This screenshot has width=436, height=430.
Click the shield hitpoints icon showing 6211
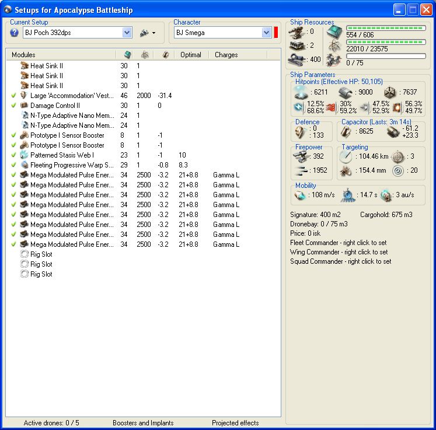point(301,93)
